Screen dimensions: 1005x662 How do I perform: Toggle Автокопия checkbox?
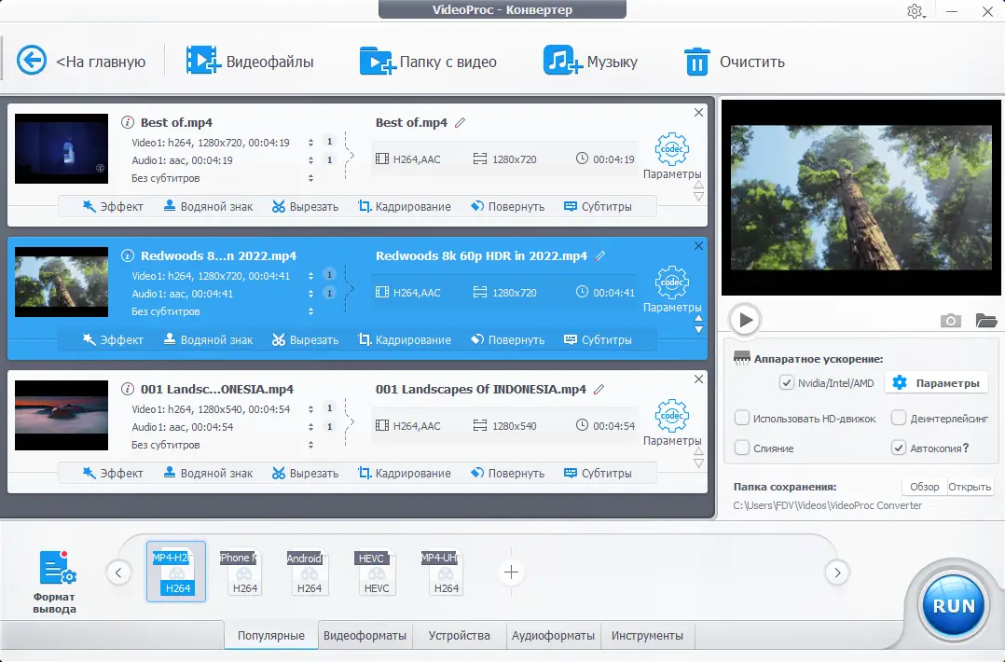[899, 448]
